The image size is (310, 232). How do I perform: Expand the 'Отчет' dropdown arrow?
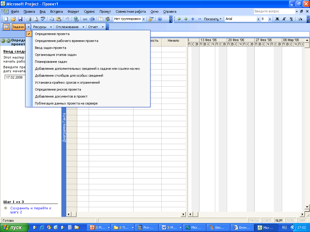pos(103,27)
